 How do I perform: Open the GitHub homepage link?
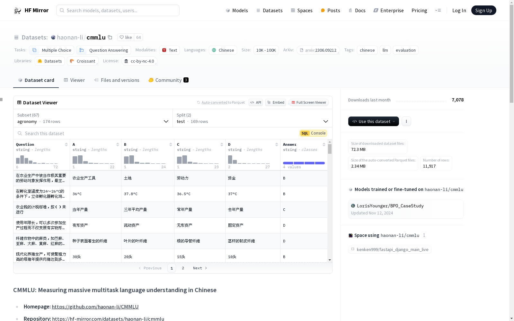pyautogui.click(x=95, y=307)
